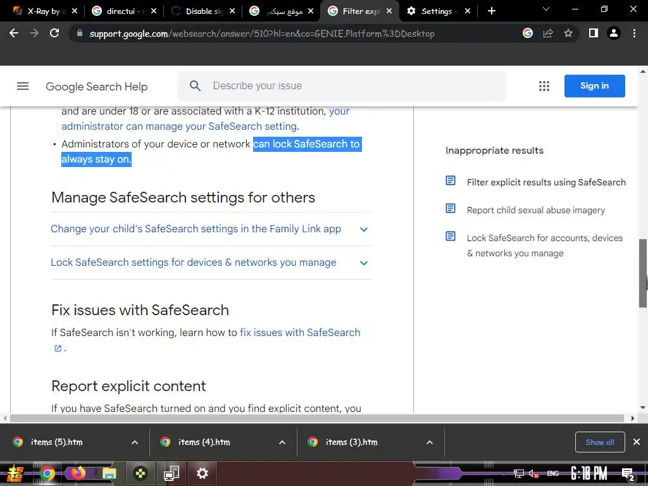Click document icon beside Lock SafeSearch
This screenshot has height=486, width=648.
click(x=451, y=236)
